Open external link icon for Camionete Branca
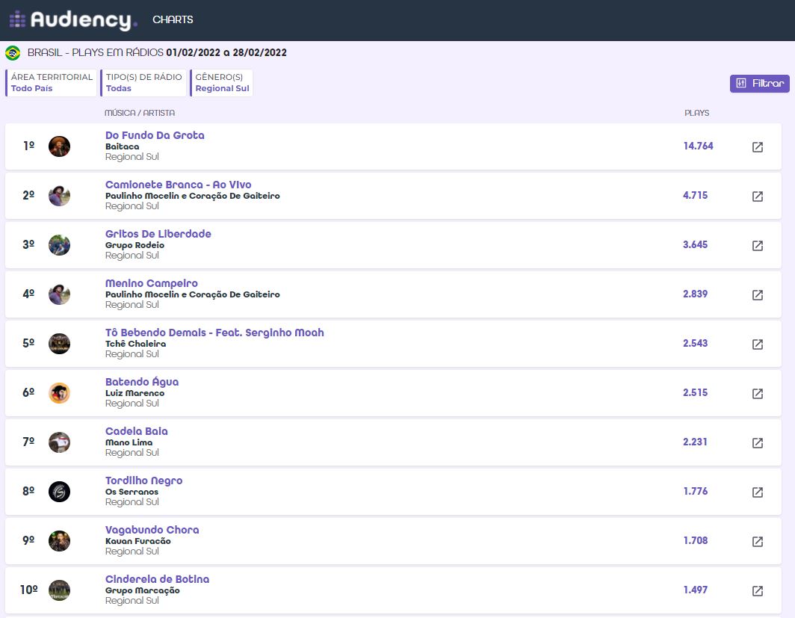The image size is (795, 618). click(757, 197)
